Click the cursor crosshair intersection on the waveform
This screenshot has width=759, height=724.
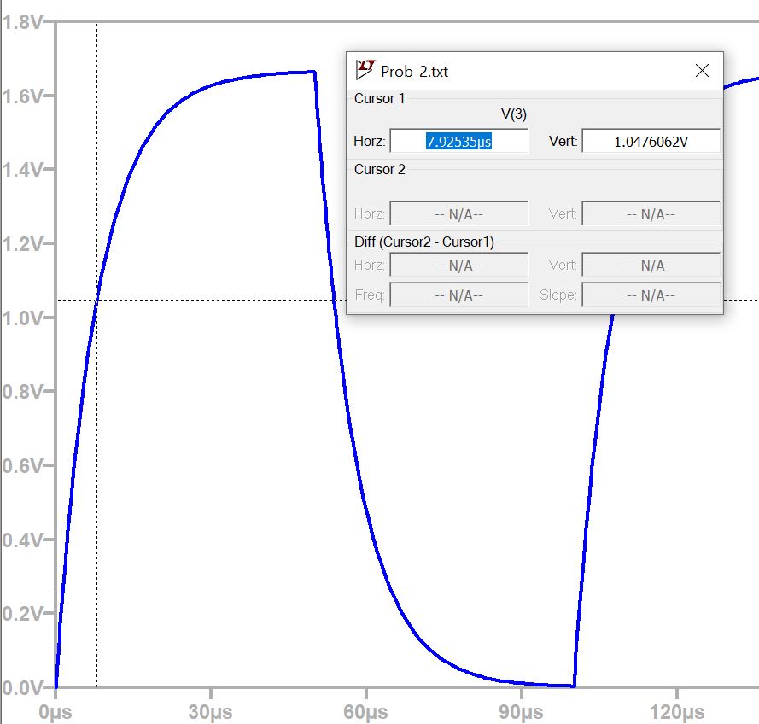point(96,300)
